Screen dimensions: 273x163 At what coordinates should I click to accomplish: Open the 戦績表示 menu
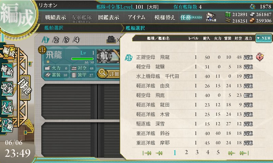coord(56,17)
